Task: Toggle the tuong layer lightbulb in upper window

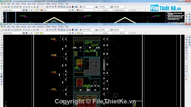Action: pyautogui.click(x=34, y=10)
